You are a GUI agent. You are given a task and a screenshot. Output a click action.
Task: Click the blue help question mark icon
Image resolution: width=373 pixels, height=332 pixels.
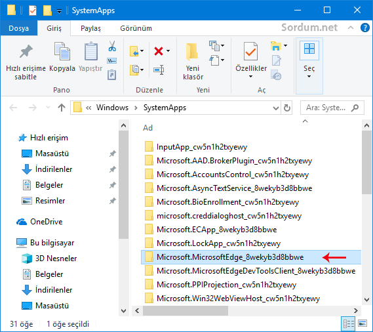[365, 28]
